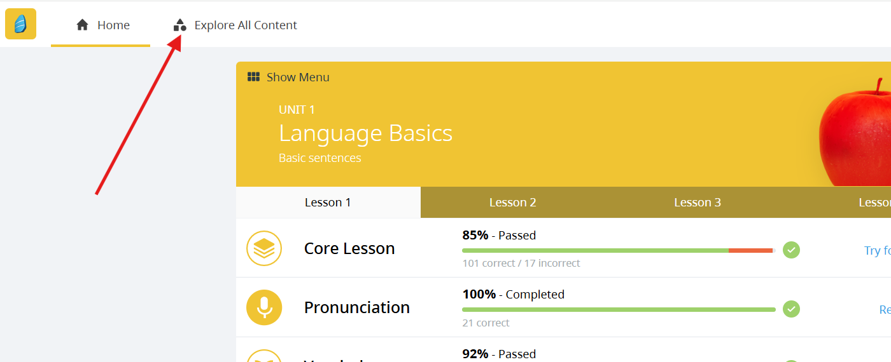Click the red apple unit image
The image size is (891, 362).
click(855, 132)
